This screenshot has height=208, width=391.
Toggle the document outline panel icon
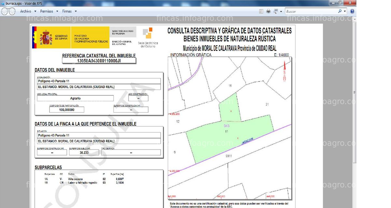click(x=261, y=11)
